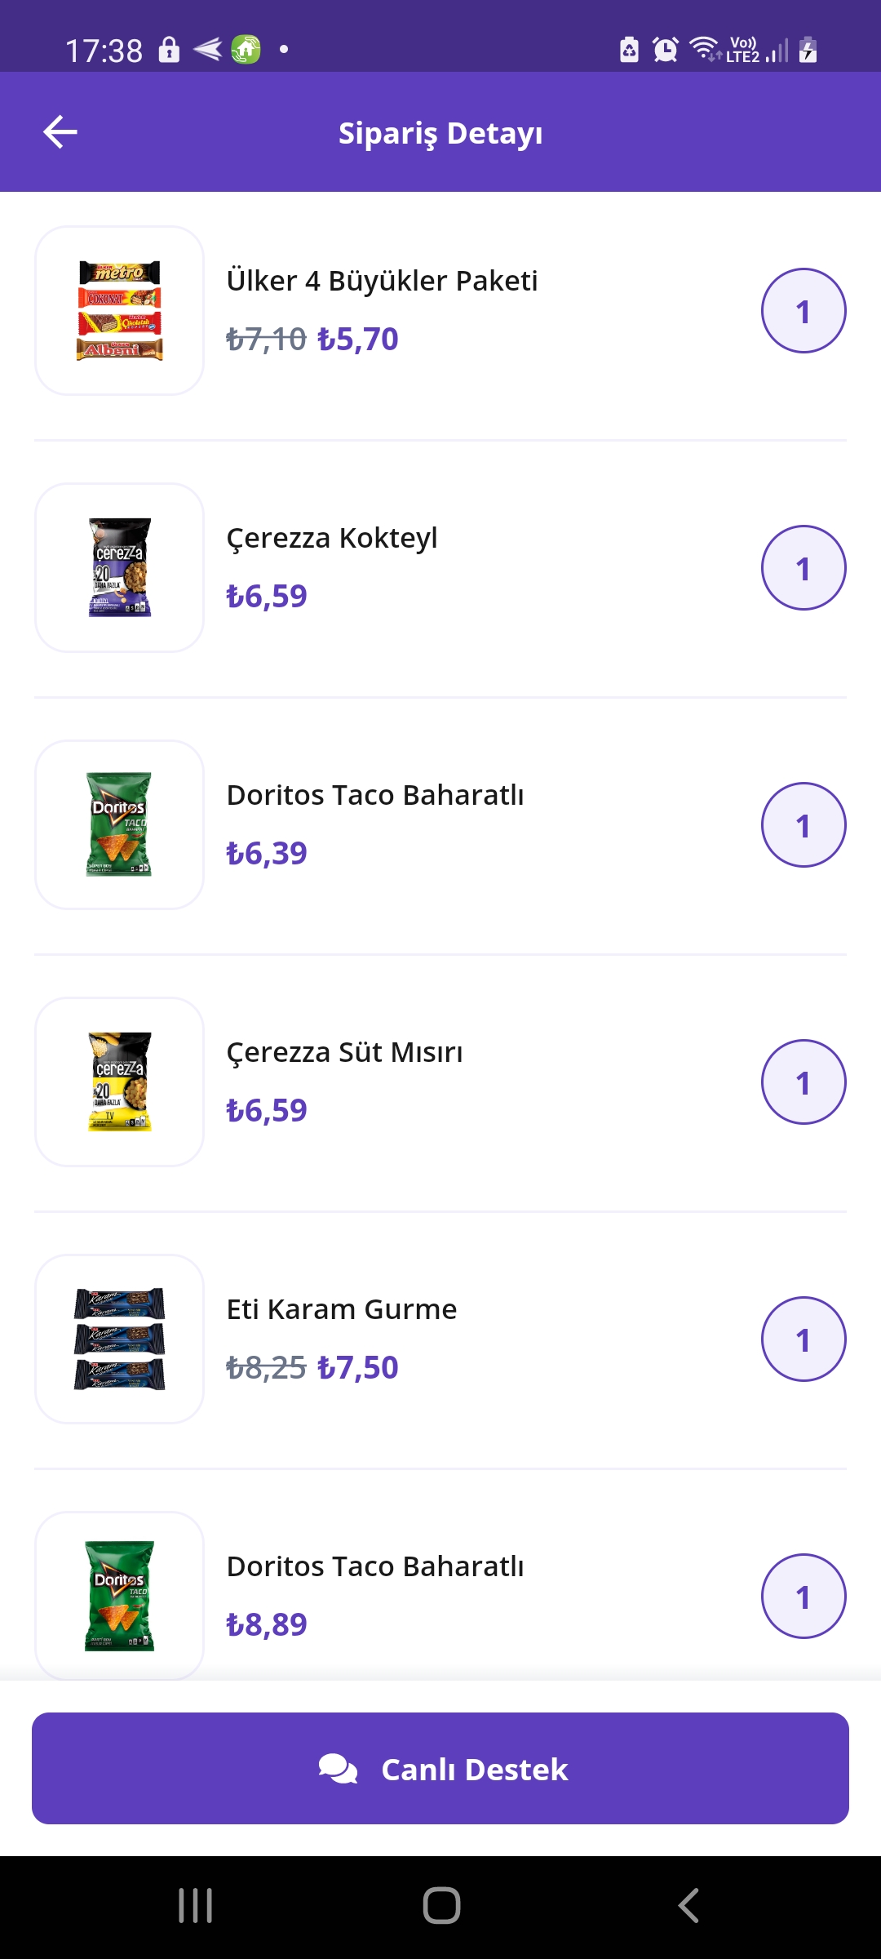Tap the Ülker 4 Büyükler Paketi title
This screenshot has width=881, height=1959.
tap(382, 281)
